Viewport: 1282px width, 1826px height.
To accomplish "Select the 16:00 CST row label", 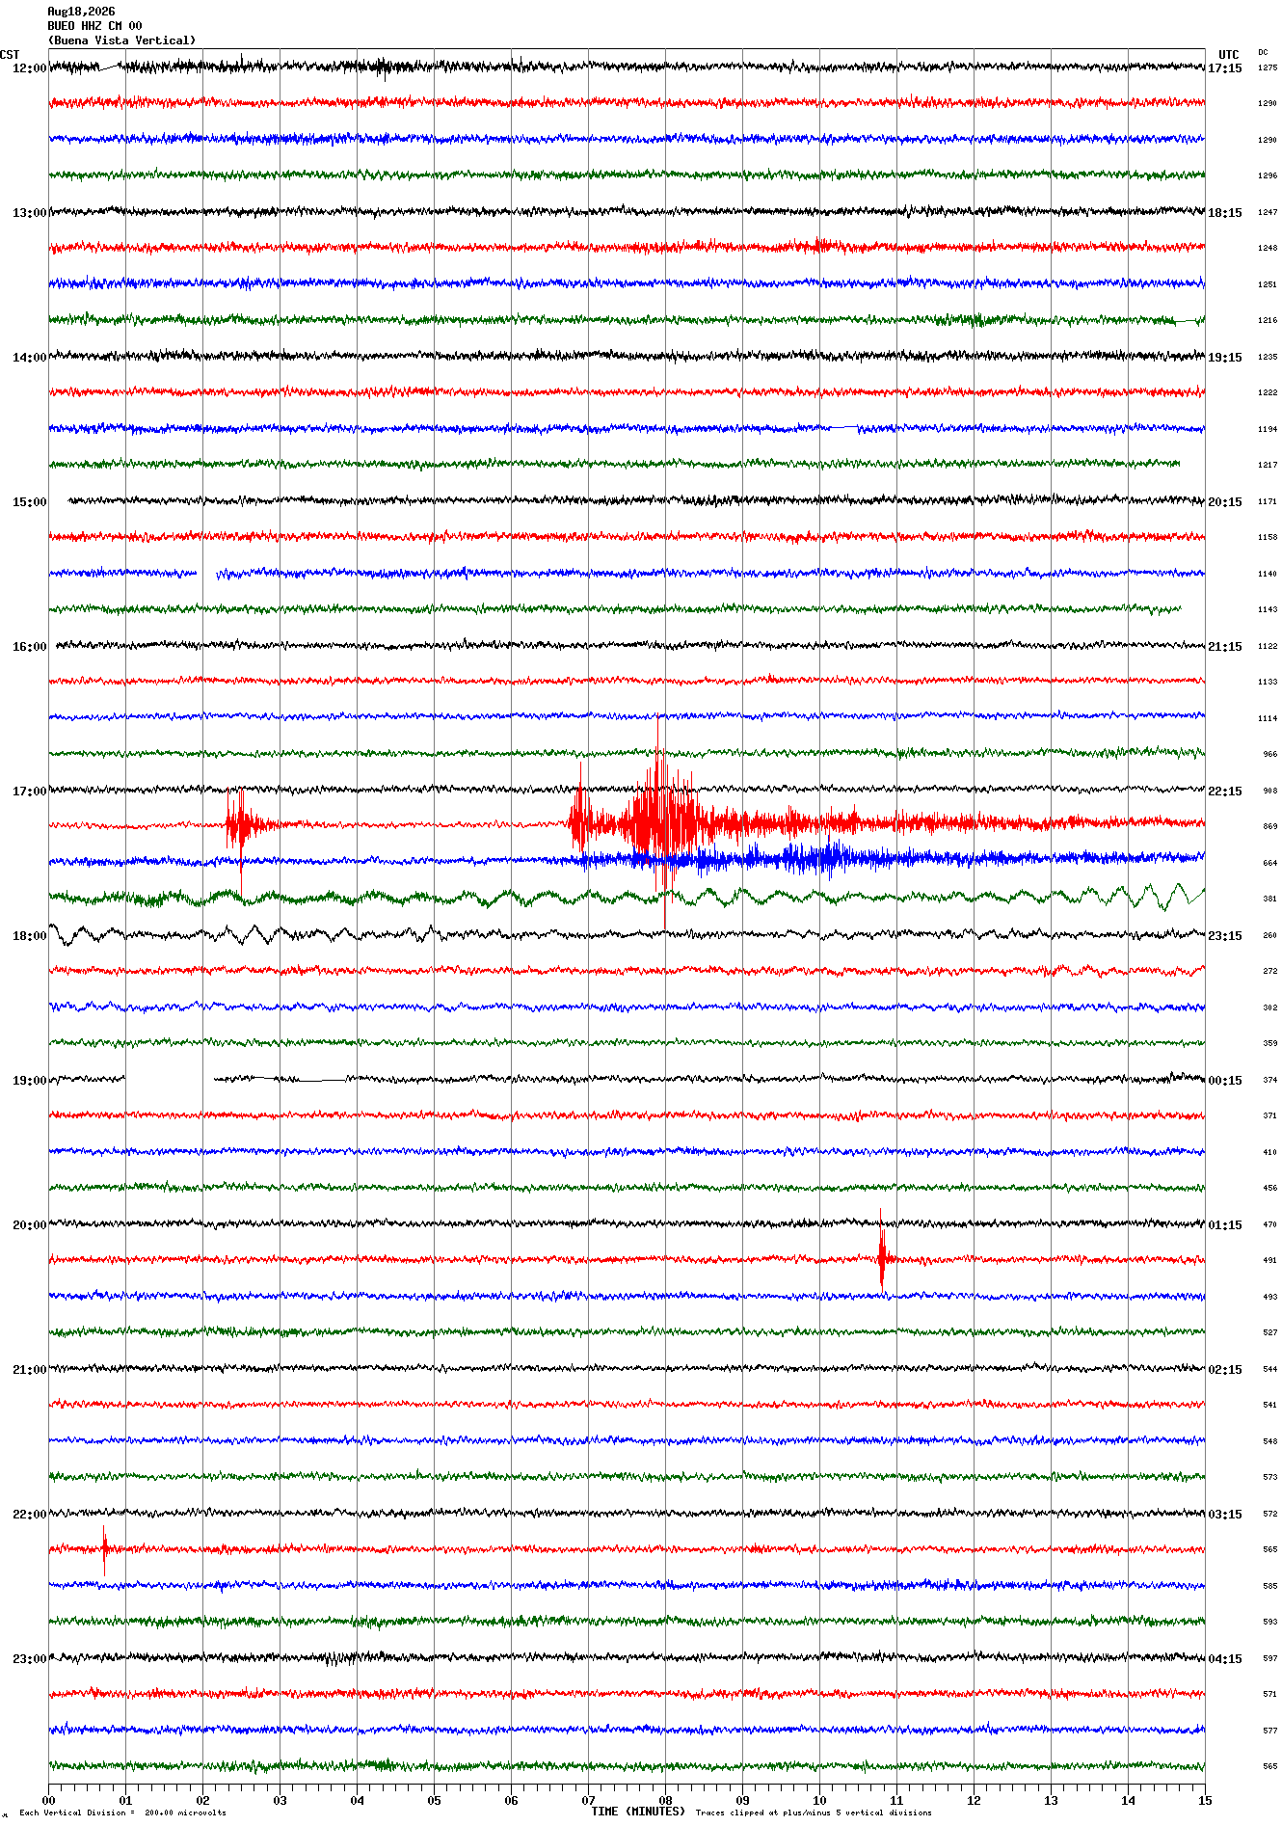I will point(29,647).
